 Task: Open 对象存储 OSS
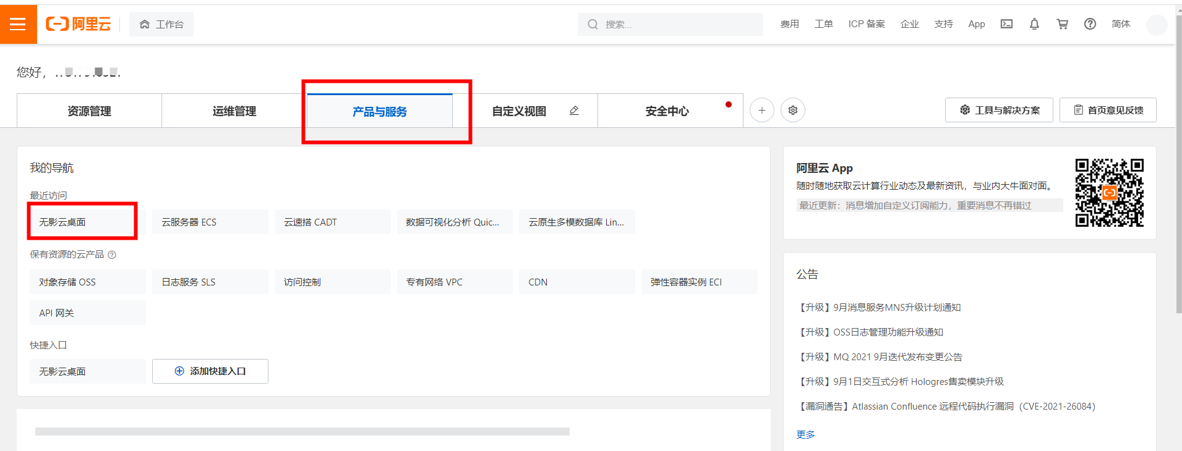pos(88,282)
